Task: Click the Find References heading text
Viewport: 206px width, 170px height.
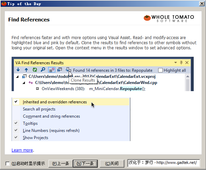Action: (29, 20)
